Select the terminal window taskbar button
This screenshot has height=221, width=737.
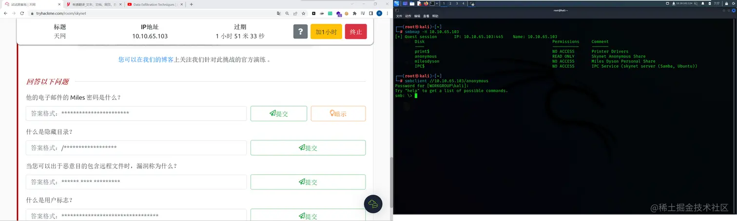pos(472,3)
